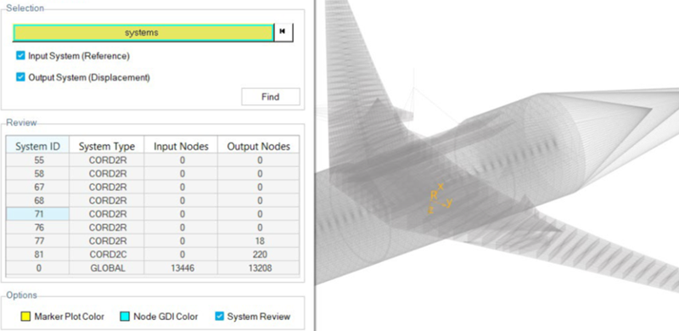Uncheck Input System (Reference) checkbox

(20, 55)
